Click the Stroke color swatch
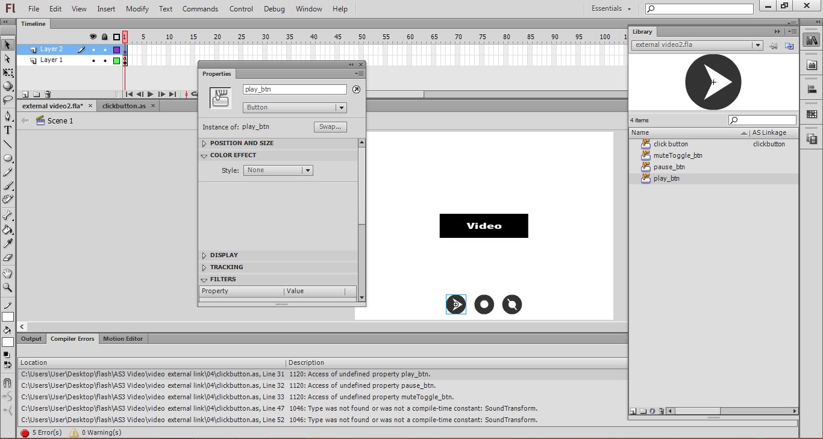The width and height of the screenshot is (823, 439). pos(8,317)
